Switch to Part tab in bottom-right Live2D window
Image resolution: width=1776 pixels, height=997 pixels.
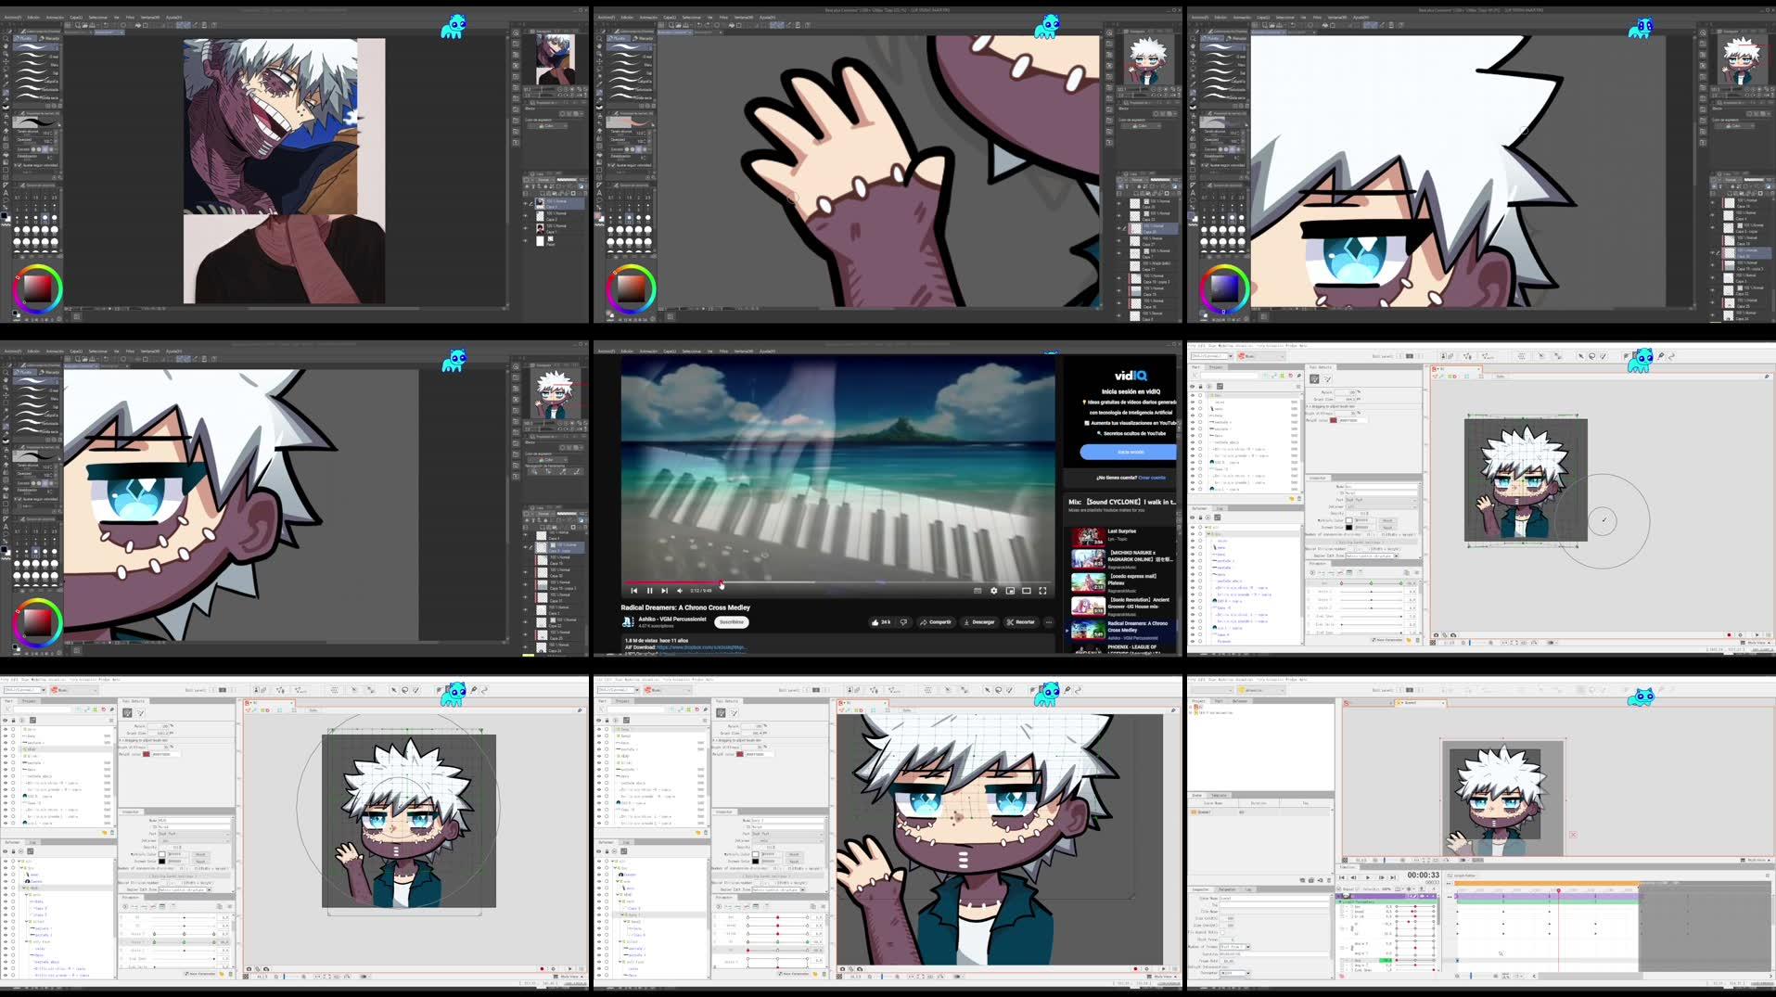tap(1219, 701)
